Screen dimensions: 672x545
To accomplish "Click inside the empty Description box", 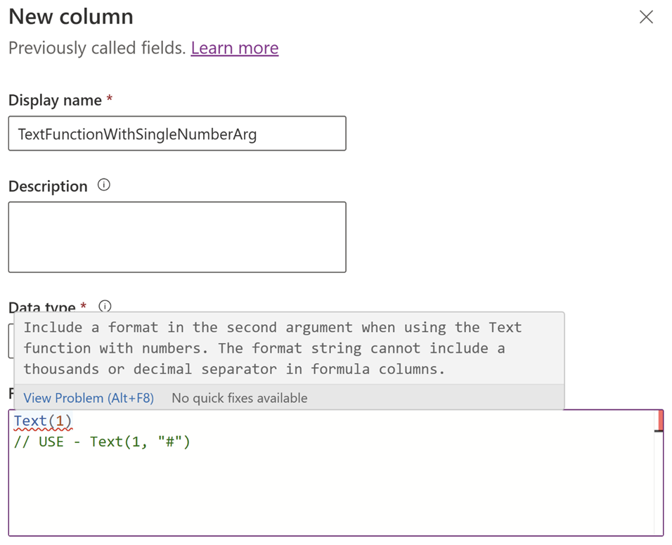I will (x=176, y=236).
